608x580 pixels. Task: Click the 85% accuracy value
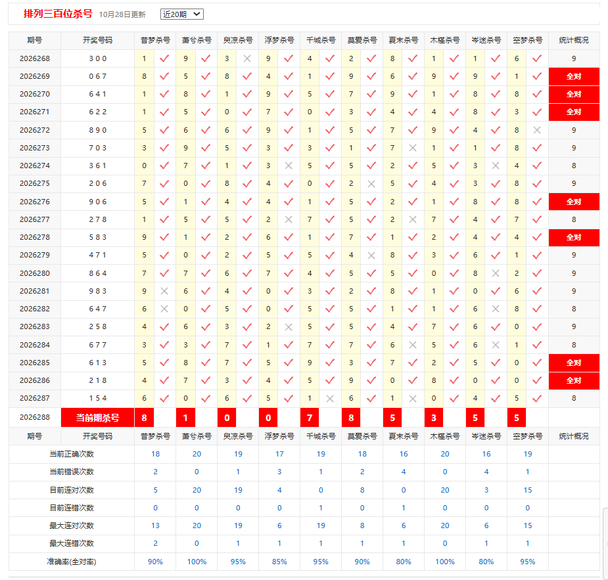279,562
